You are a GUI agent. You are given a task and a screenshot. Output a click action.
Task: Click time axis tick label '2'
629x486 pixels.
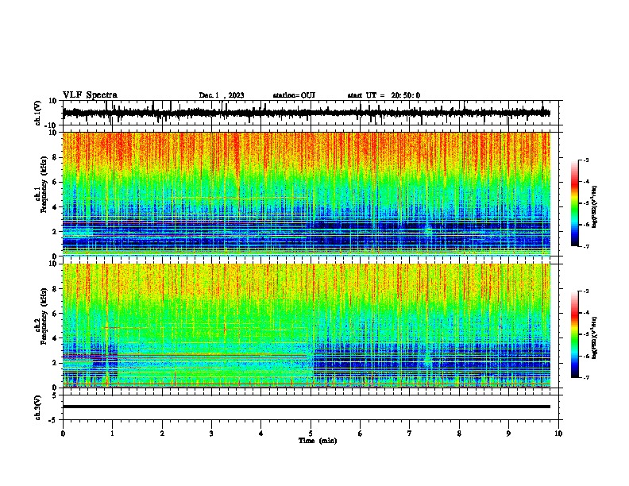tap(162, 434)
